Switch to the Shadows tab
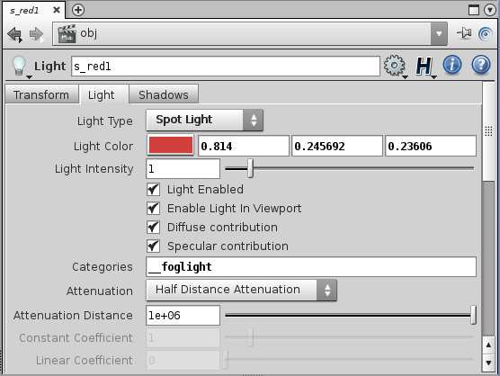This screenshot has width=500, height=376. click(x=164, y=94)
